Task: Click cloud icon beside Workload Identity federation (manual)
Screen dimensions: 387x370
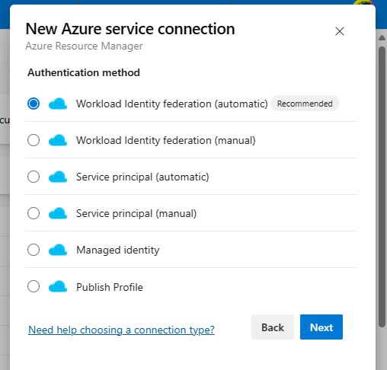Action: [x=58, y=140]
